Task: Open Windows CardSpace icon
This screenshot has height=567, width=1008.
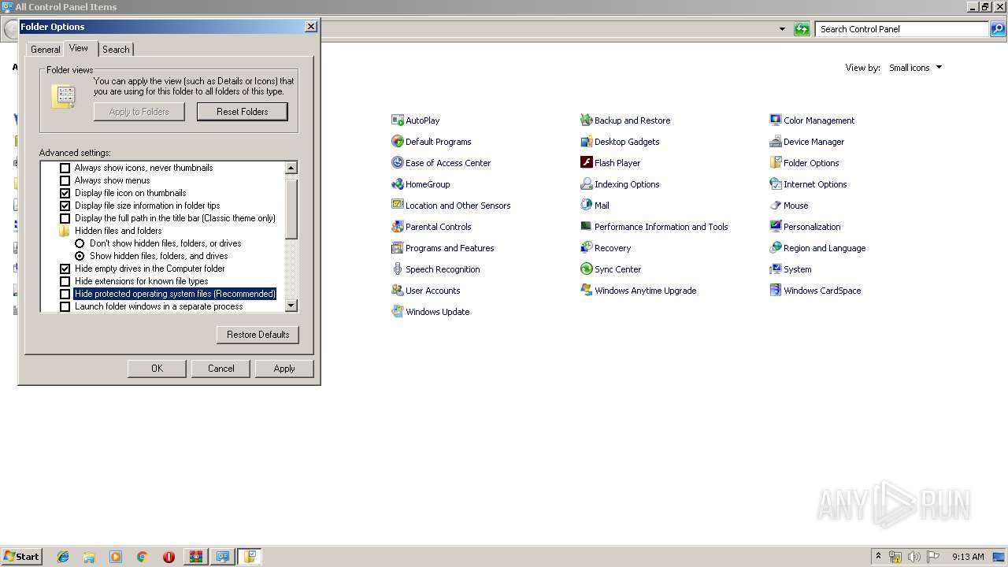Action: point(775,291)
